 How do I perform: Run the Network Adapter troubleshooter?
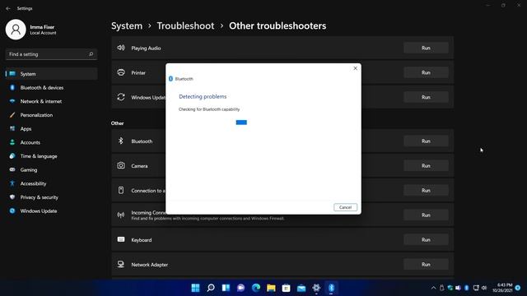[426, 265]
